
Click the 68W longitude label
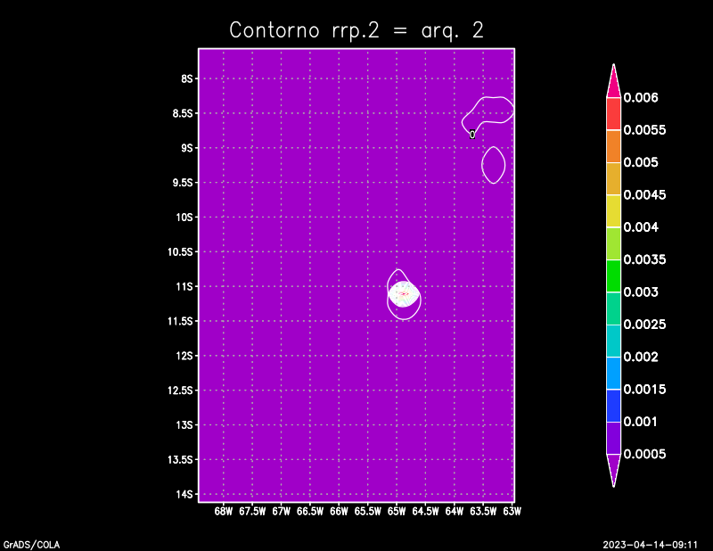pyautogui.click(x=224, y=512)
